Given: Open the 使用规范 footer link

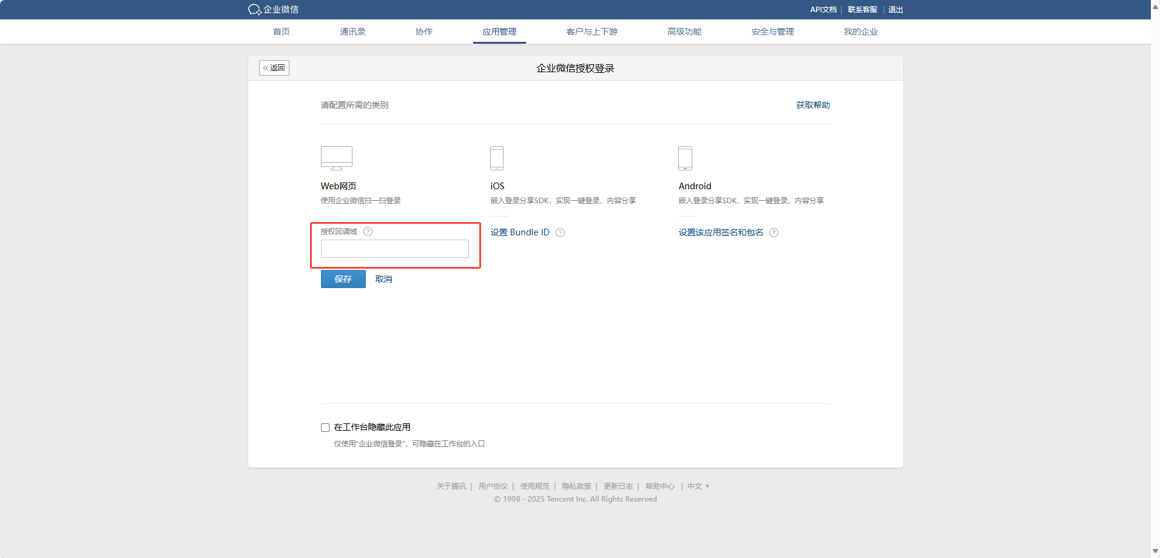Looking at the screenshot, I should [x=535, y=486].
